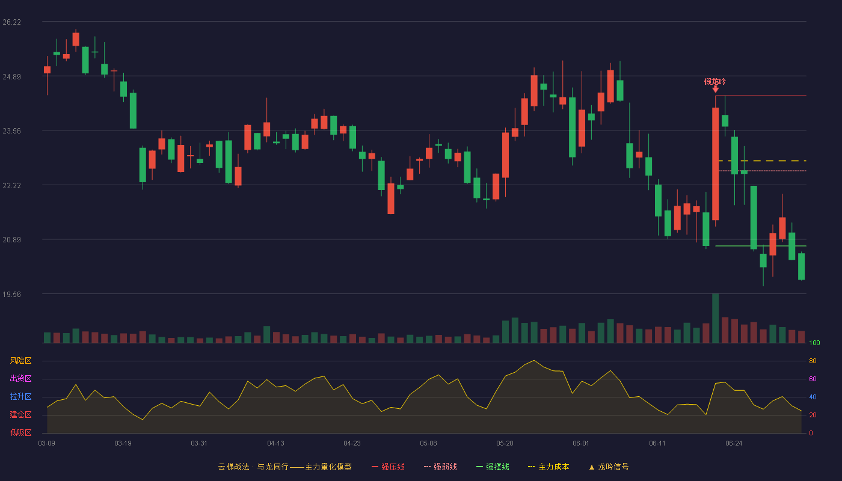Click the green 强撑线 support line on chart
This screenshot has width=842, height=481.
(761, 246)
